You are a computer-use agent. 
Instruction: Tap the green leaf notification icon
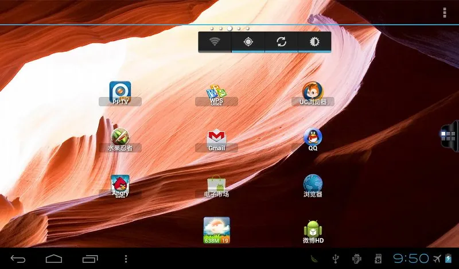click(314, 259)
